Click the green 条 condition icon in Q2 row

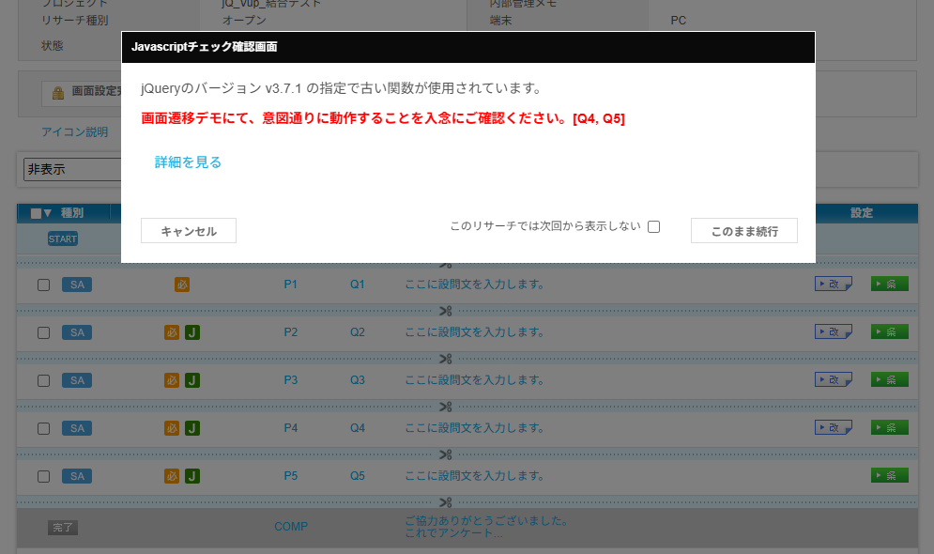tap(889, 332)
